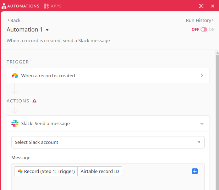The height and width of the screenshot is (190, 219).
Task: Click the scrollbar up arrow
Action: pos(218,53)
